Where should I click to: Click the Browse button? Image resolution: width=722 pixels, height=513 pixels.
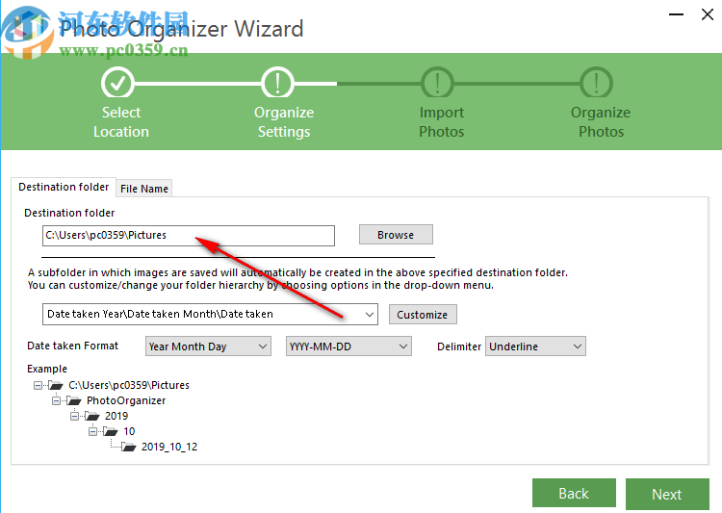click(396, 235)
